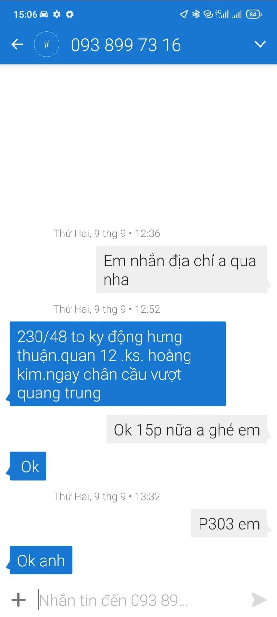Tap the phone number 093 899 73 16 title
This screenshot has width=277, height=617.
[x=126, y=45]
